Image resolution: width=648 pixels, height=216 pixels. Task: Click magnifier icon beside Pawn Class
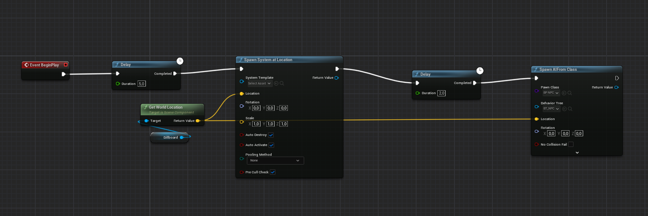coord(570,93)
